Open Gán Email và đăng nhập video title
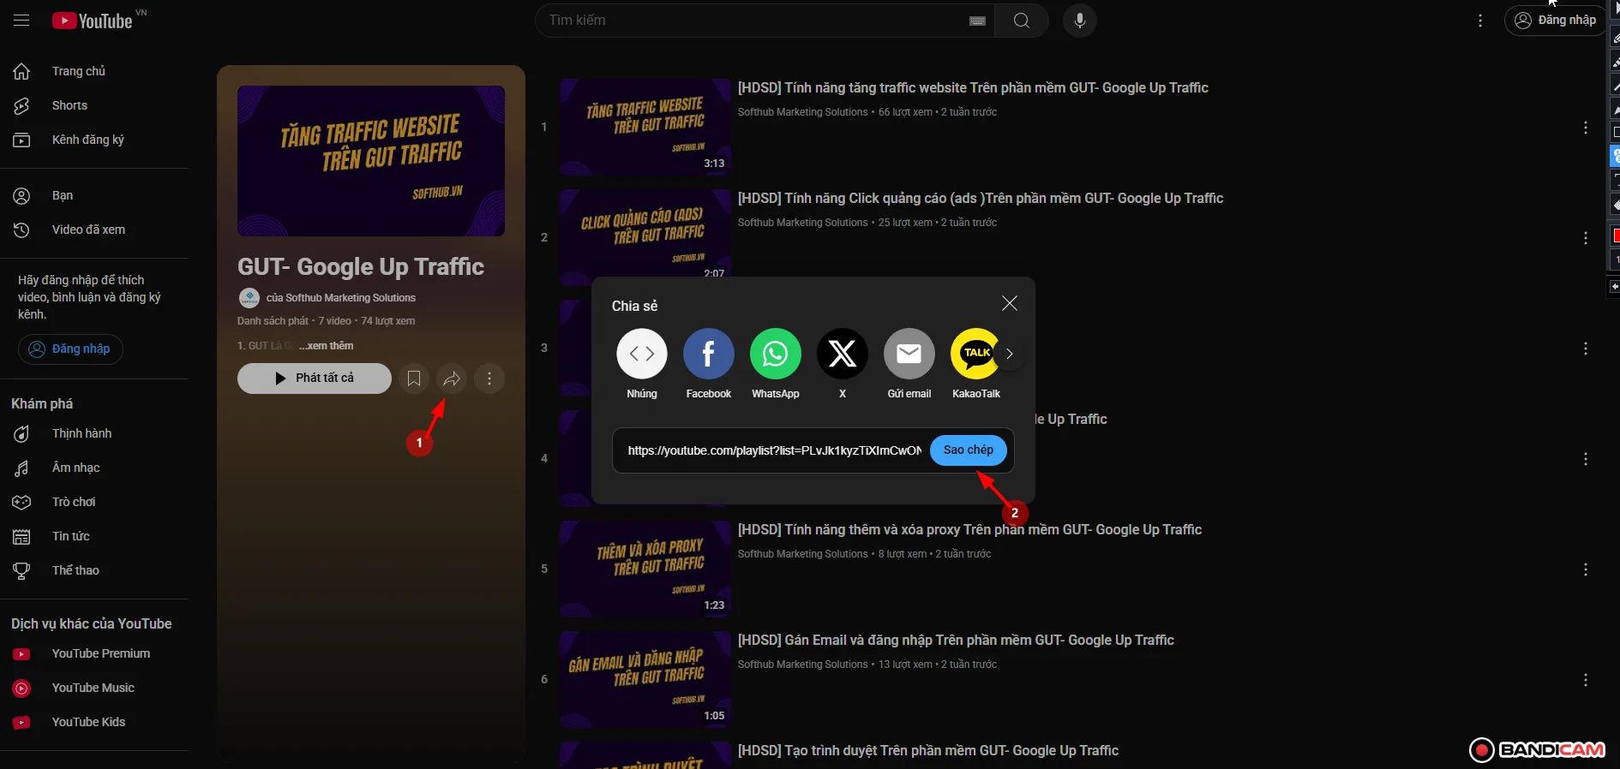 point(956,640)
